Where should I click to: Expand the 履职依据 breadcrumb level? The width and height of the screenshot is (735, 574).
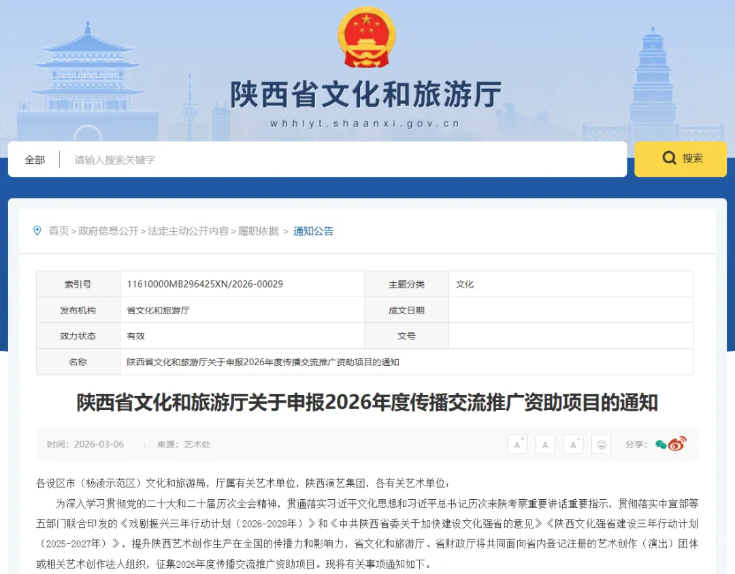(x=259, y=231)
